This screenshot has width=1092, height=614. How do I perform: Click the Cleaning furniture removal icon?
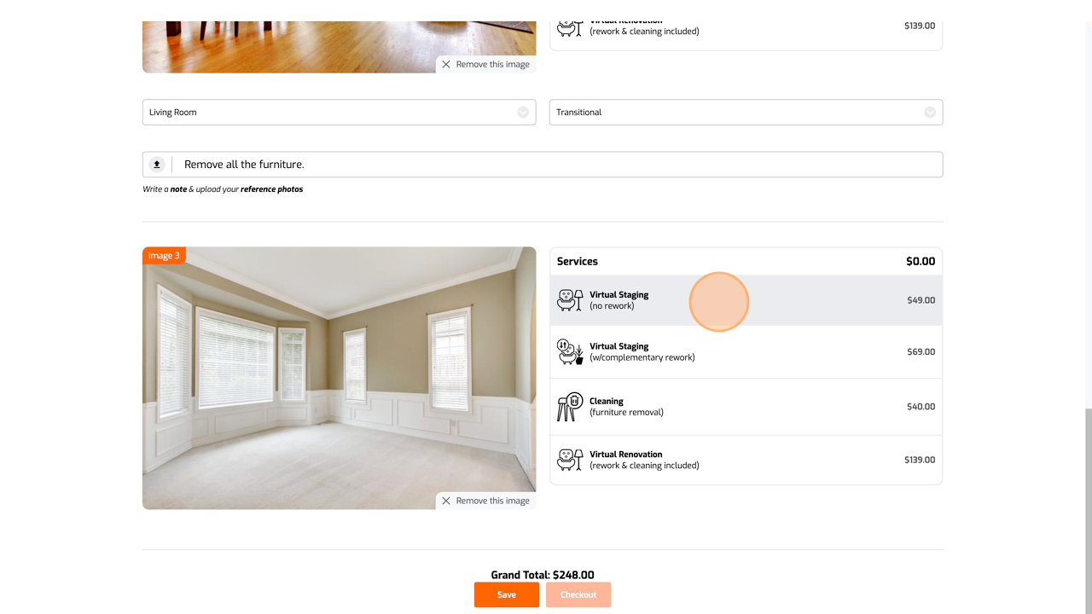(x=570, y=407)
